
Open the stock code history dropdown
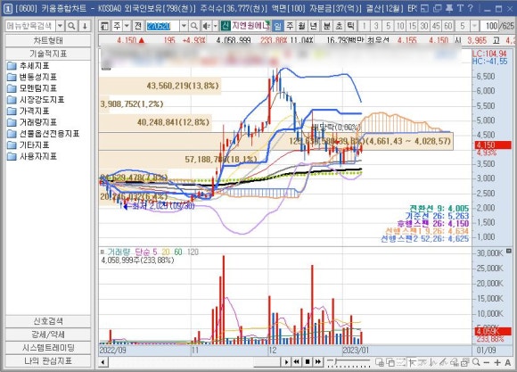coord(184,26)
